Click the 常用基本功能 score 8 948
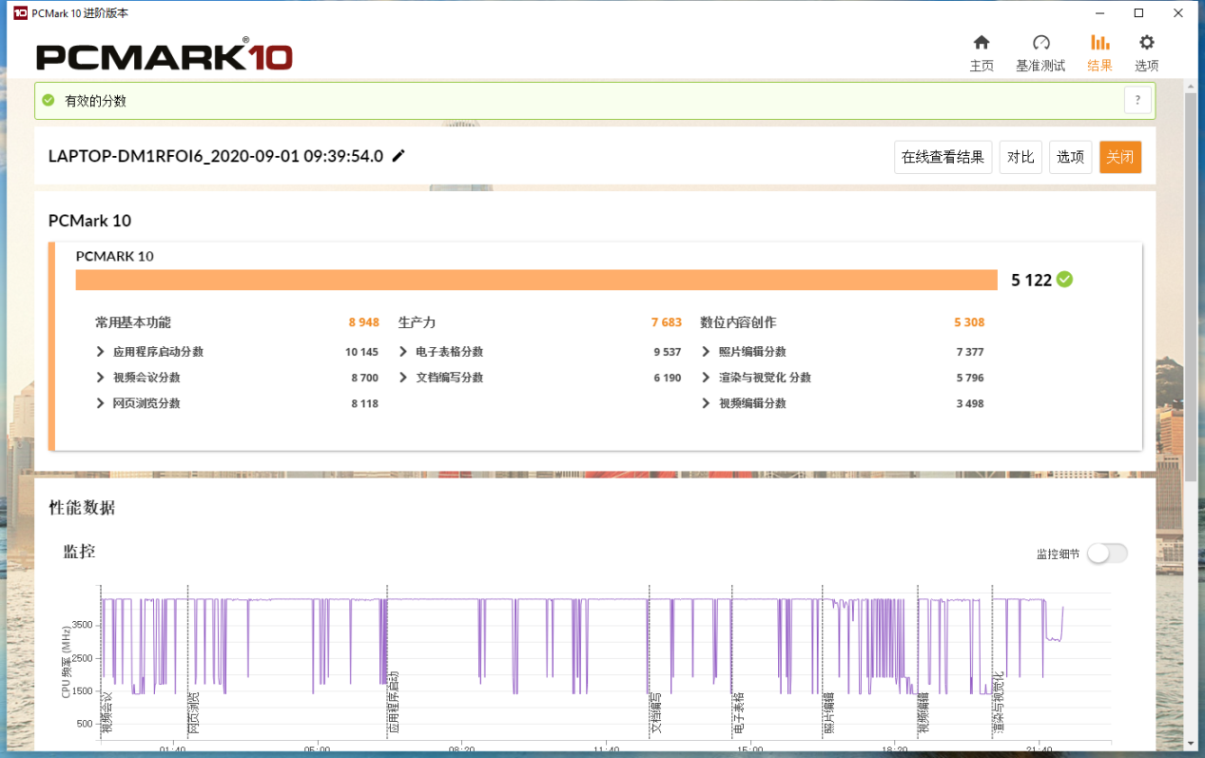Screen dimensions: 1205x758 click(363, 322)
